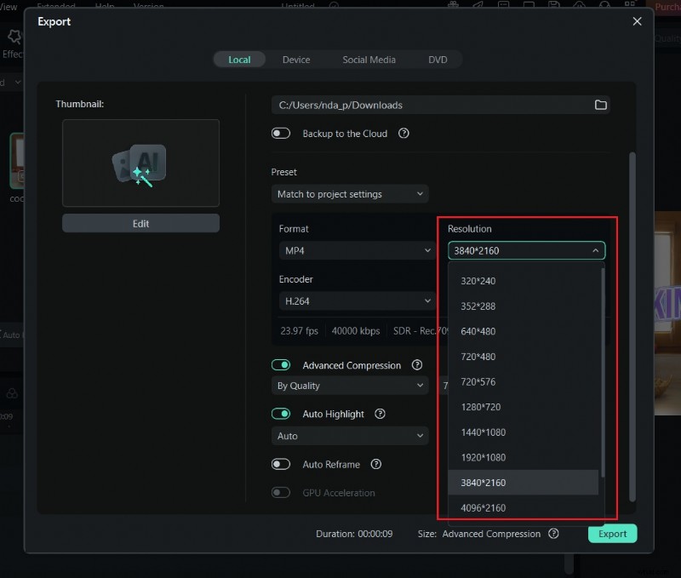
Task: Click the help icon beside Auto Highlight
Action: 380,414
